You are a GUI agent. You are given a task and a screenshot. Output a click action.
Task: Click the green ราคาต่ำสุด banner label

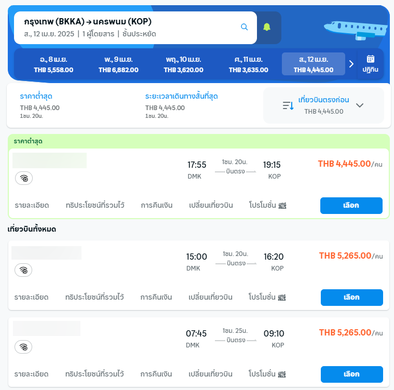coord(28,141)
